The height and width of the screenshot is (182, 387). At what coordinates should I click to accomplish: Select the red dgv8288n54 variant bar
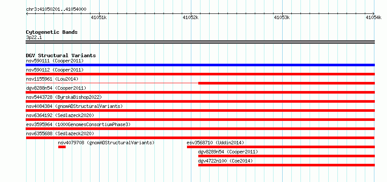(x=200, y=92)
